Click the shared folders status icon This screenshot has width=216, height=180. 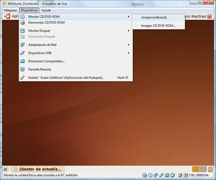pos(167,175)
